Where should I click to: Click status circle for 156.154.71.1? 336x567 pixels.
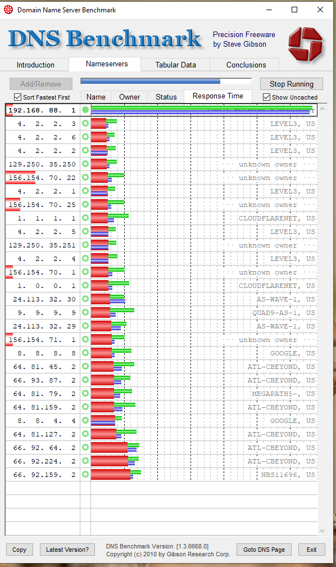pyautogui.click(x=85, y=340)
